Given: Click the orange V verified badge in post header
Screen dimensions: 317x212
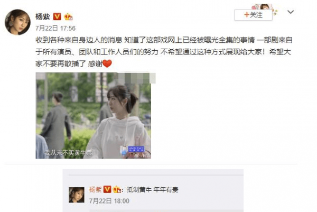Looking at the screenshot, I should 57,16.
